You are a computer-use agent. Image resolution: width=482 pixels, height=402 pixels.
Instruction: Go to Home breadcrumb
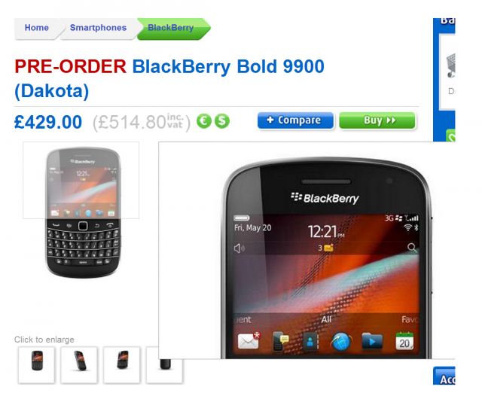click(37, 28)
